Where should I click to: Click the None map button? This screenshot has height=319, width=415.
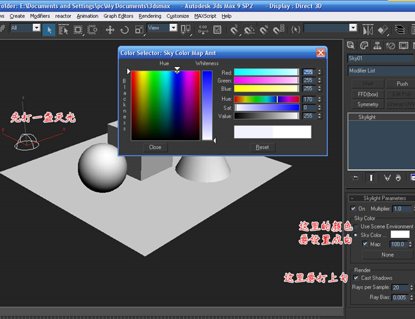[x=388, y=255]
